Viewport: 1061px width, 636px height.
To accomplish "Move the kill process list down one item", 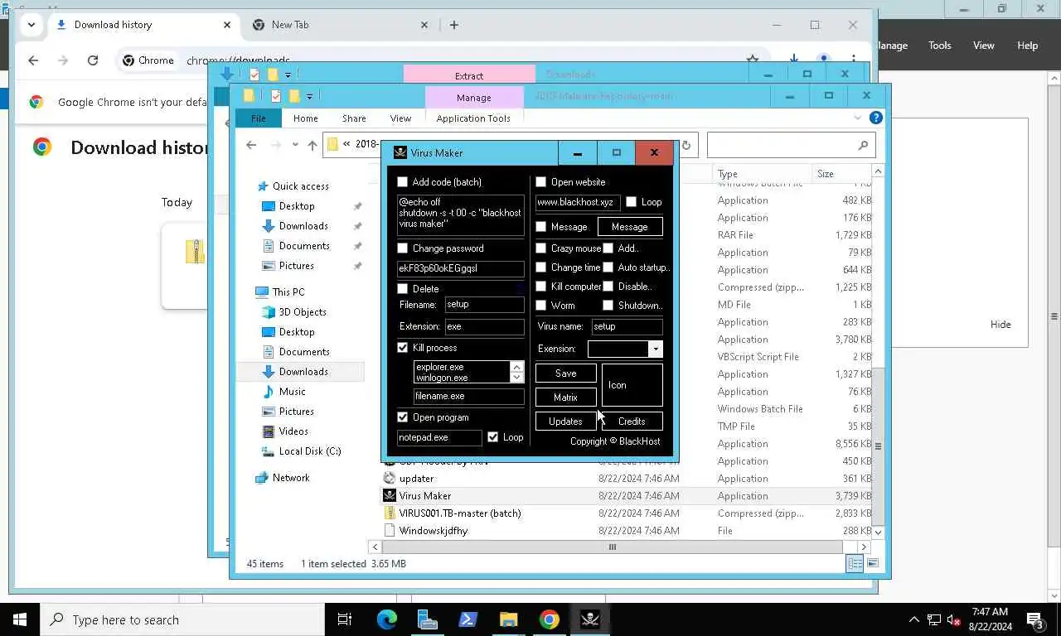I will pos(517,377).
